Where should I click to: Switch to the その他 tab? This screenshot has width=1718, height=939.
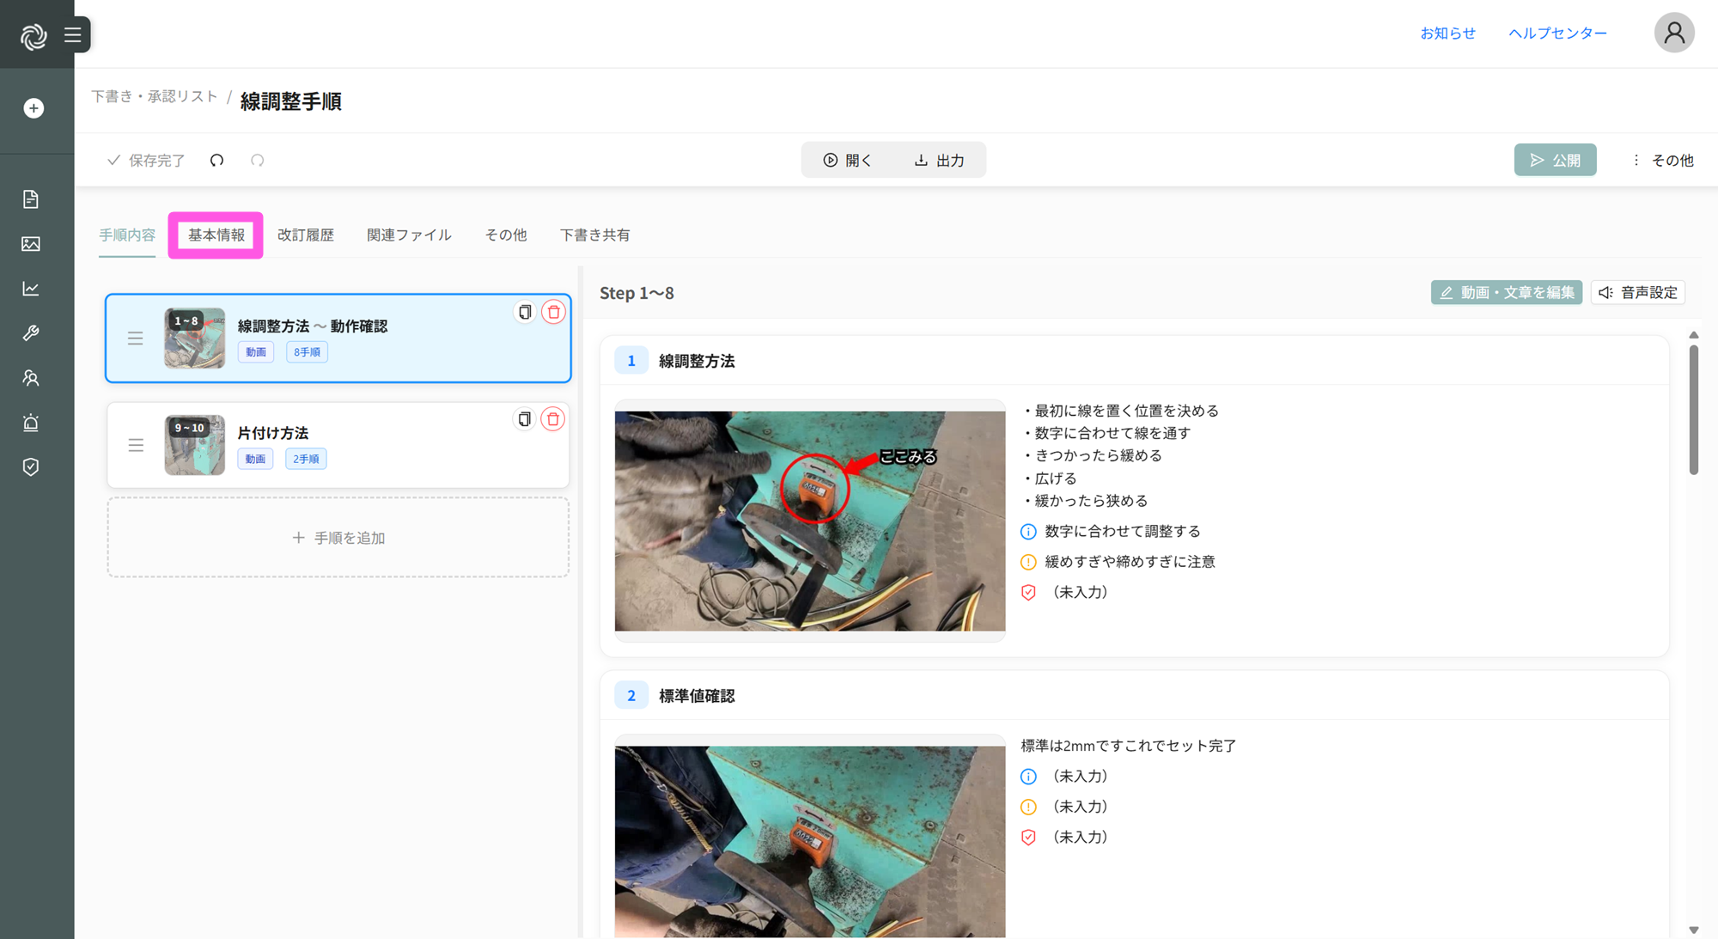506,235
